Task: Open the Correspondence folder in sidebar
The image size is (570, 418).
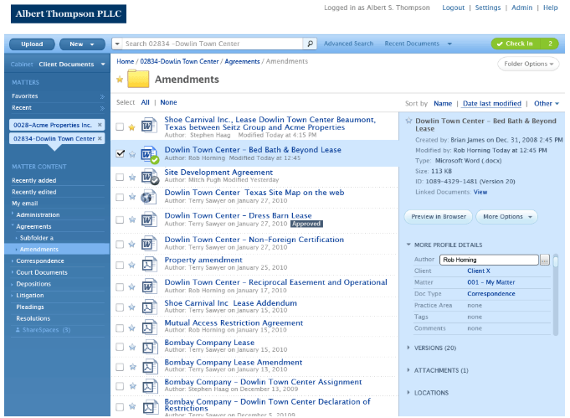Action: tap(40, 261)
